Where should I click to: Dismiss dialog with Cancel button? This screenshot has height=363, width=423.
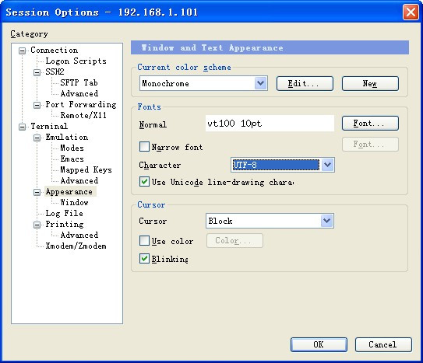click(x=383, y=344)
